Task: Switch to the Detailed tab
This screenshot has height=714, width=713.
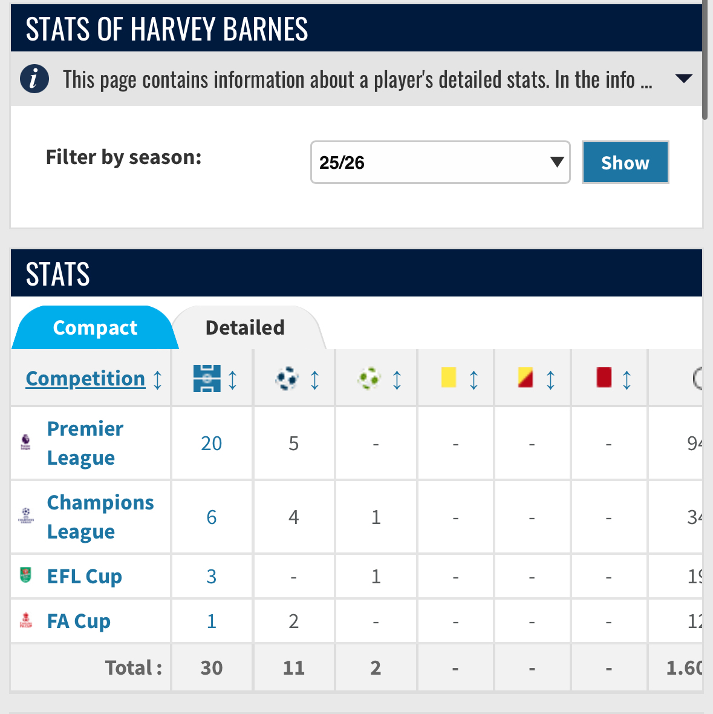Action: pyautogui.click(x=245, y=328)
